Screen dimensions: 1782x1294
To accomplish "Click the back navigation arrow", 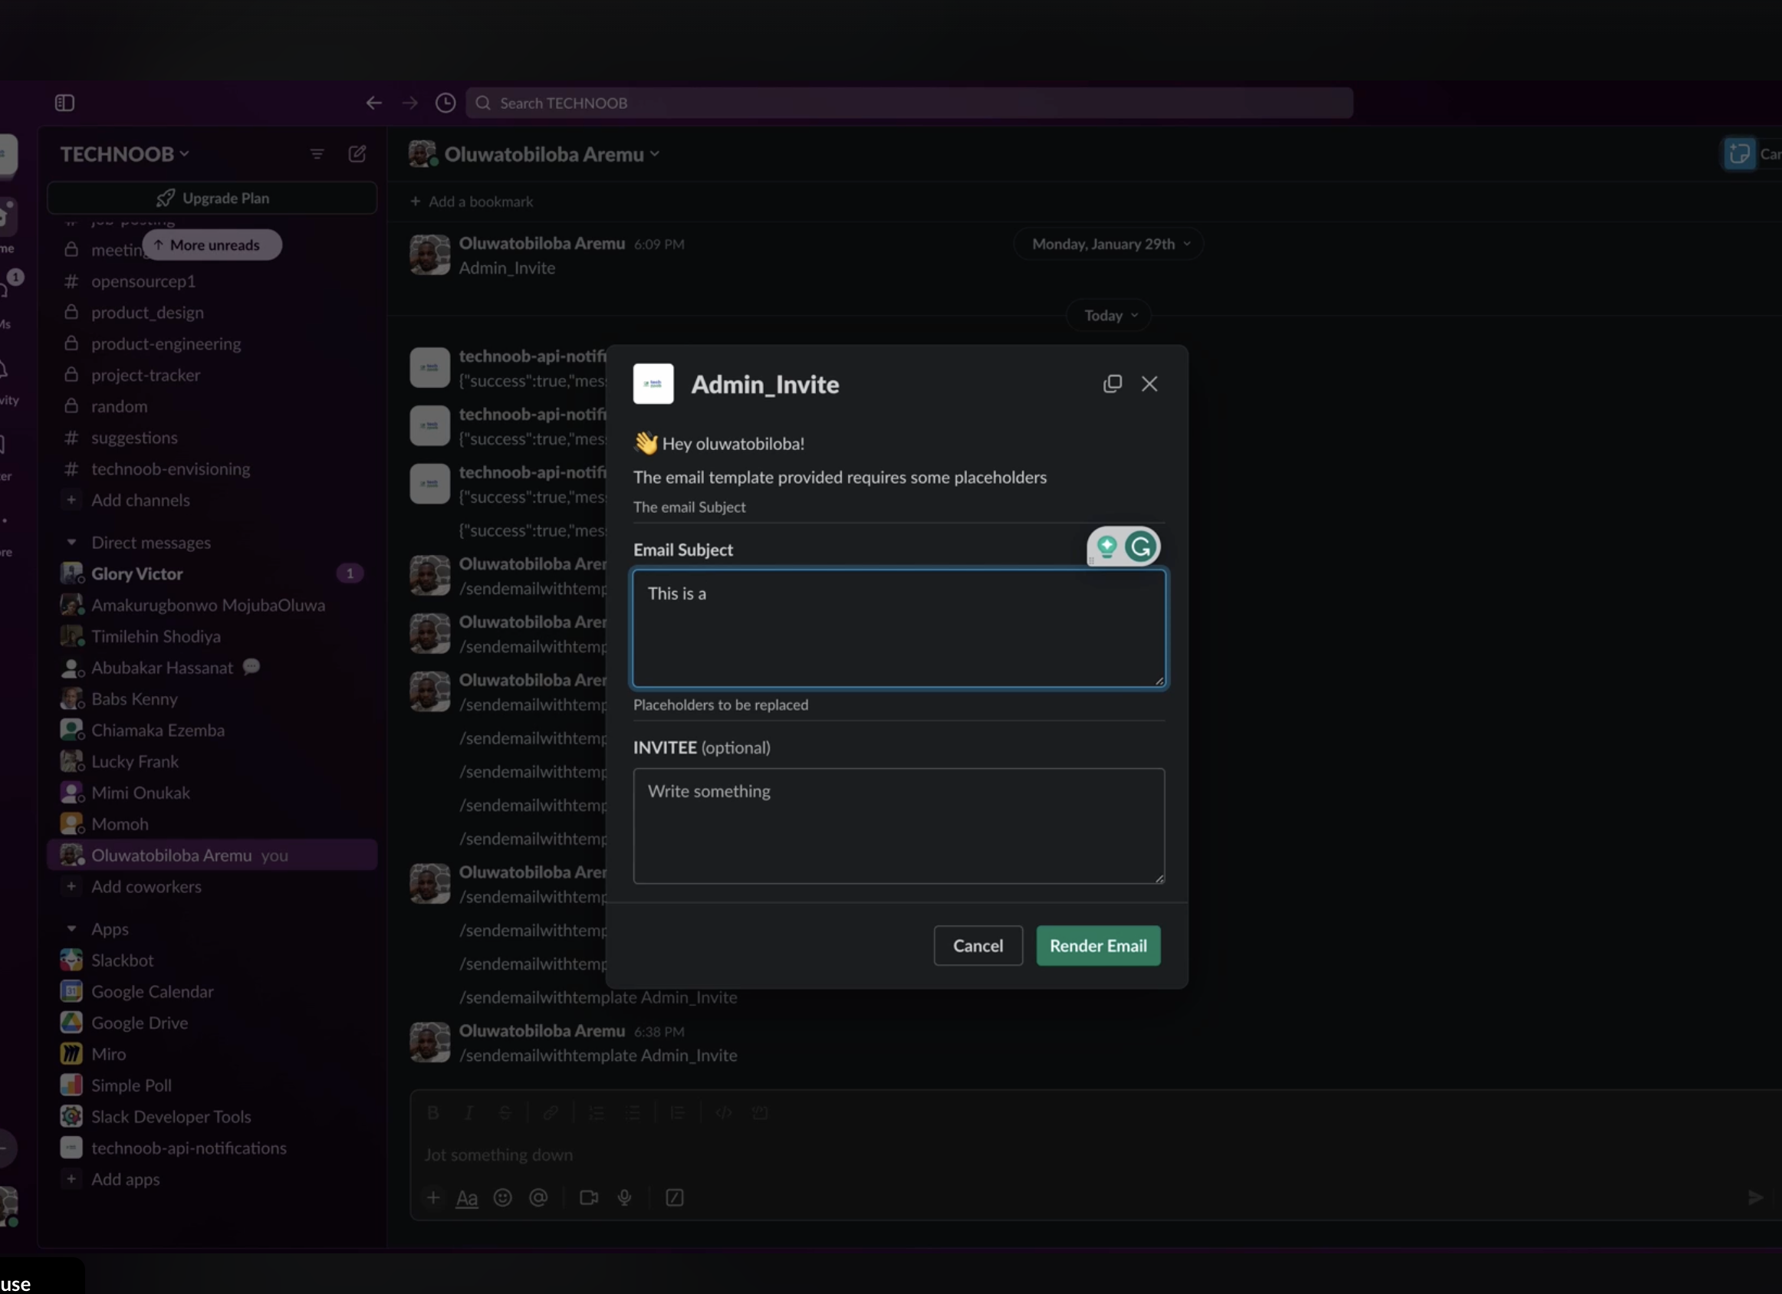I will click(374, 103).
